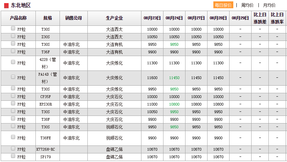Check the 大连有机 T30S row box
This screenshot has height=162, width=287.
[x=13, y=44]
